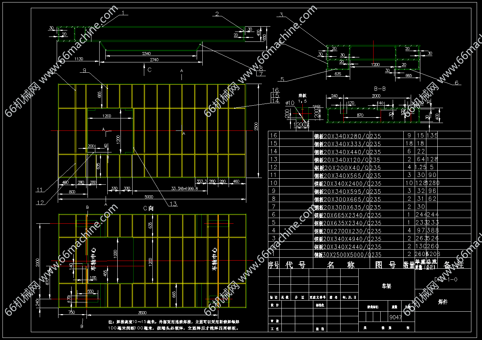Image resolution: width=482 pixels, height=340 pixels.
Task: Select parts list entry 钢板20X340X2400/Q235
Action: 347,184
